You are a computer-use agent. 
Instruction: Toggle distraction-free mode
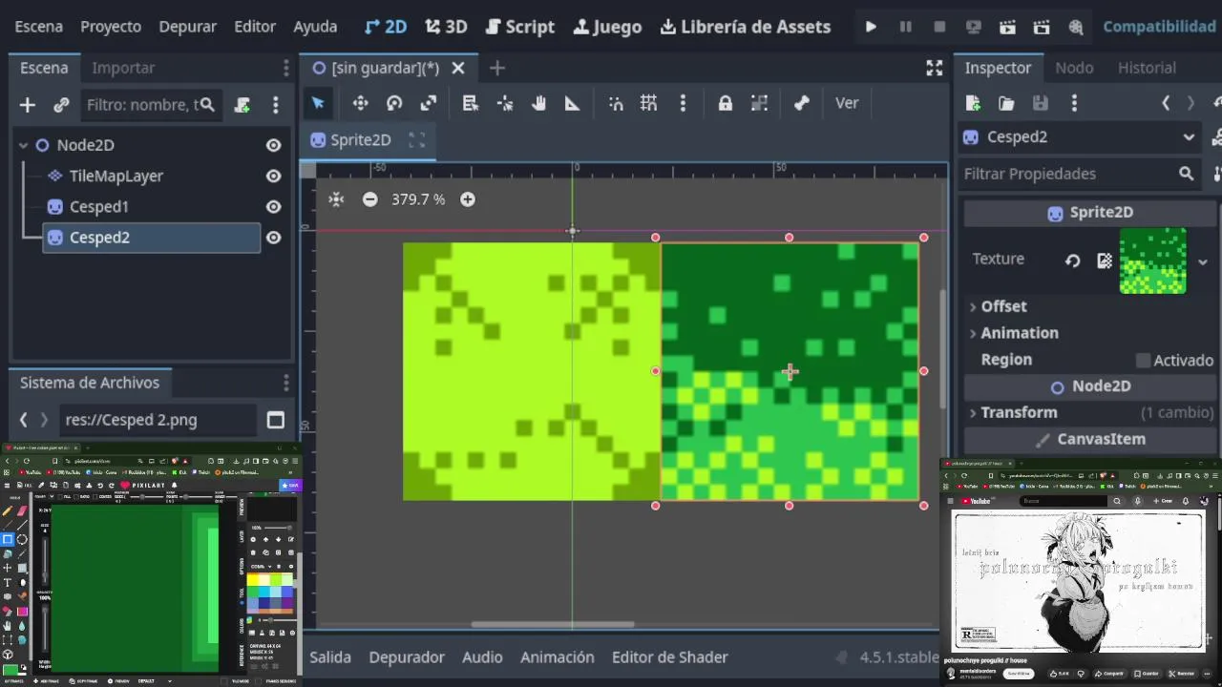pyautogui.click(x=935, y=68)
